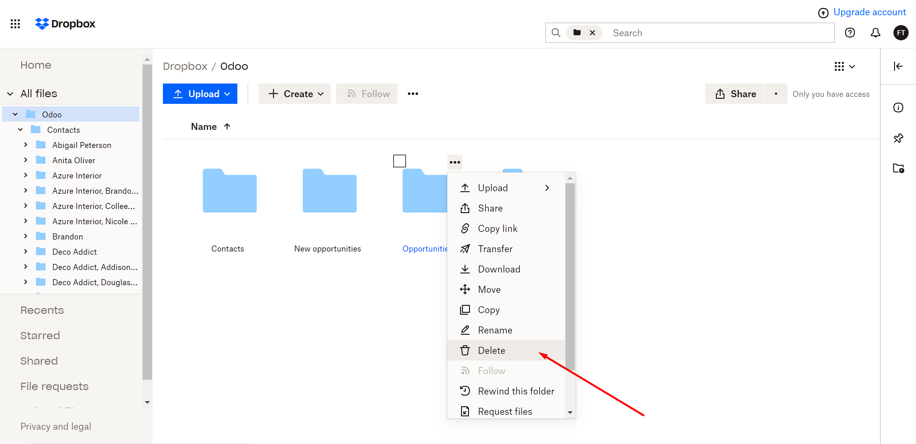Expand the Brandon folder
This screenshot has height=444, width=916.
point(25,236)
